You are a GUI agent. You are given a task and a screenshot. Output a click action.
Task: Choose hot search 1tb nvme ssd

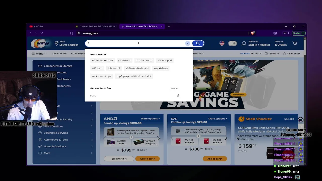coord(144,60)
